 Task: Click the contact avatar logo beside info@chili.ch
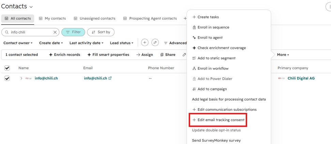coord(29,78)
